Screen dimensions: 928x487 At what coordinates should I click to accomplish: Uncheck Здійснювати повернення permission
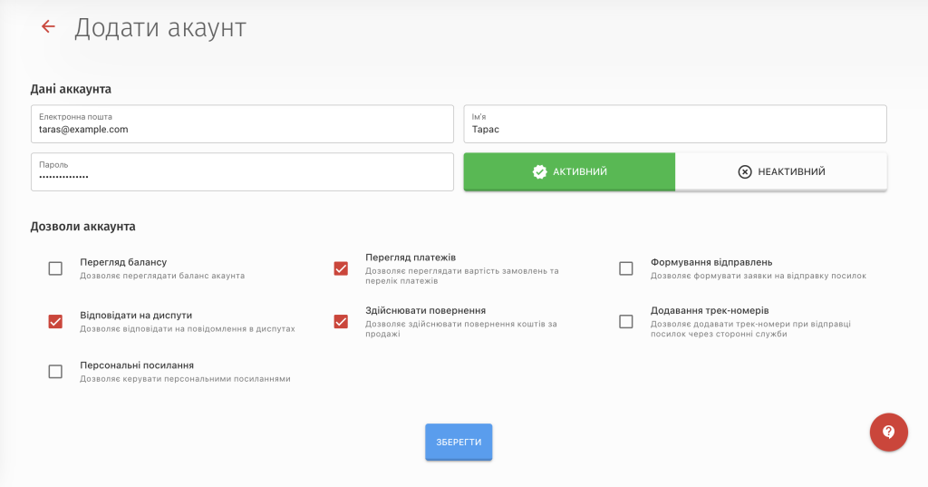tap(341, 321)
